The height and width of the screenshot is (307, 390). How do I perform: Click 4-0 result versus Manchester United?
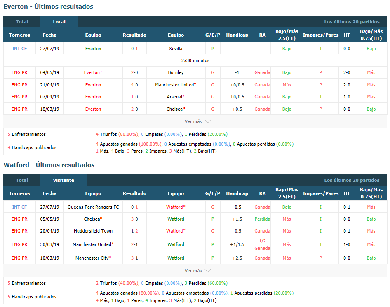(x=134, y=85)
